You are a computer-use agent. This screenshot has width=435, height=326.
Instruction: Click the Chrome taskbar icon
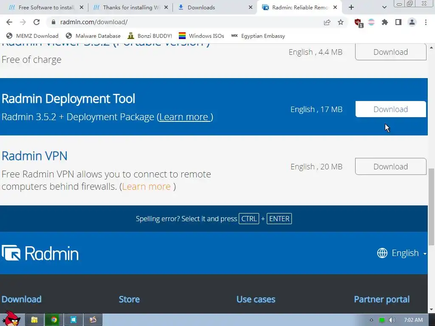(54, 320)
